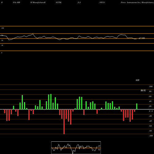Click the value 23 beside mini chart
This screenshot has height=154, width=154.
click(x=99, y=146)
